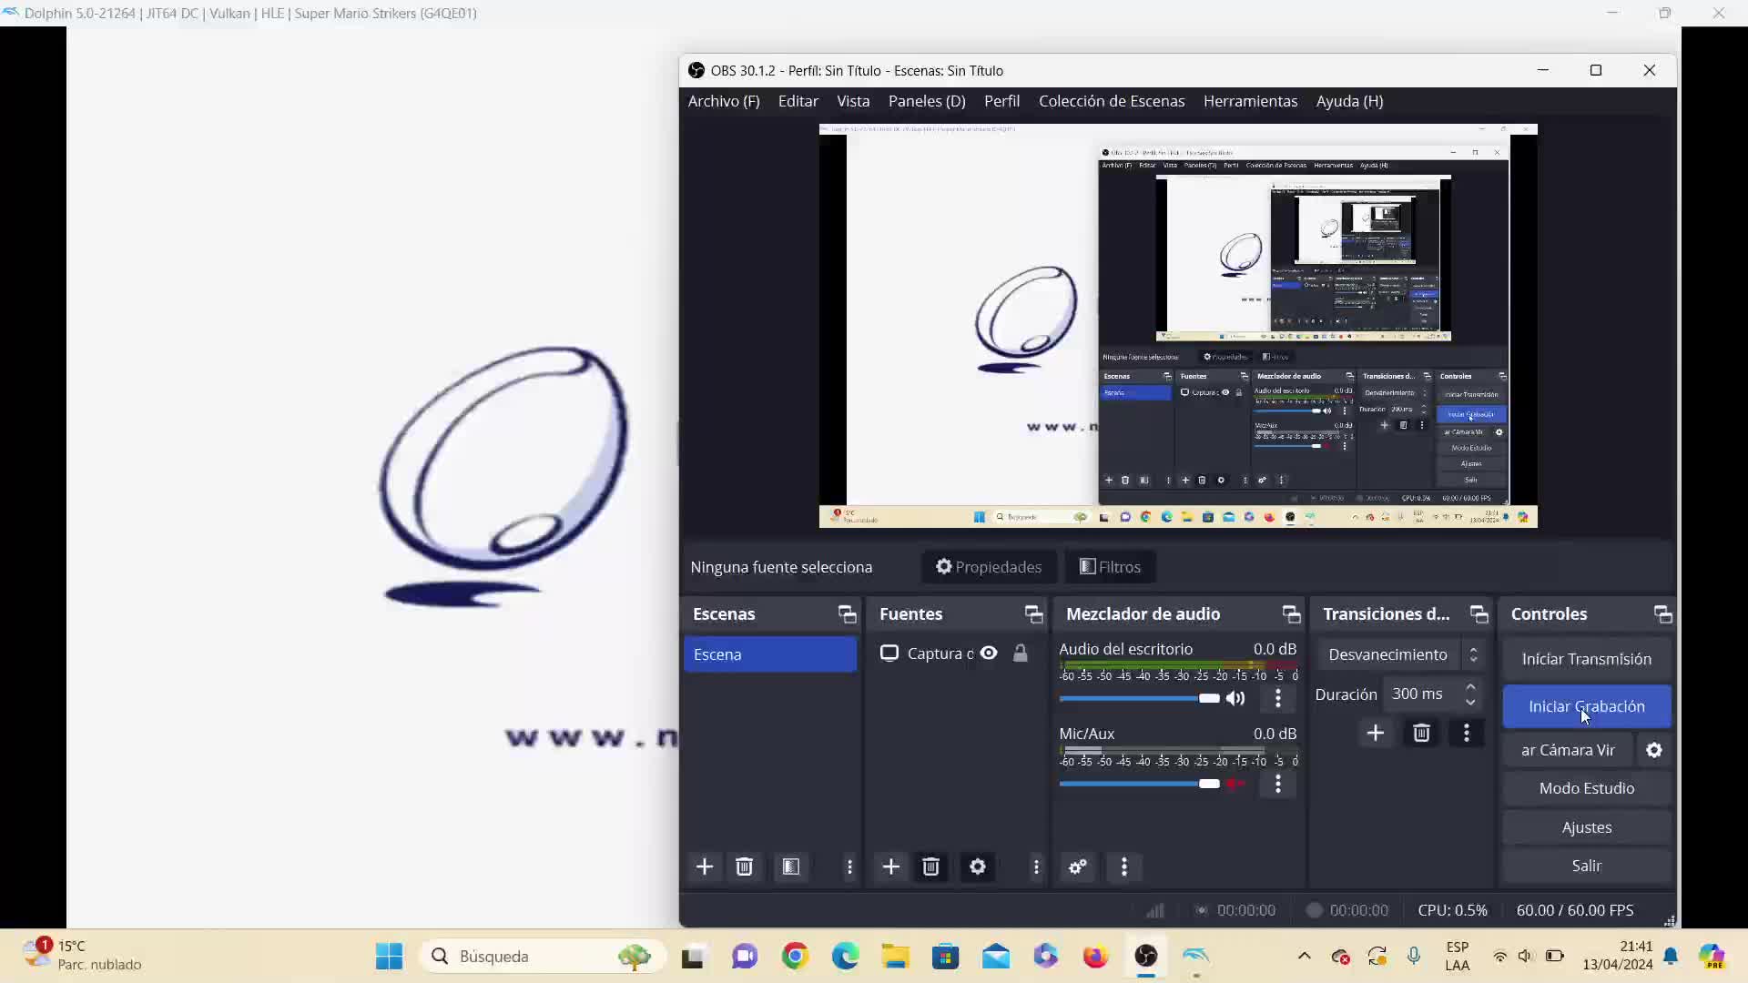Open virtual camera settings gear icon
Viewport: 1748px width, 983px height.
coord(1654,750)
